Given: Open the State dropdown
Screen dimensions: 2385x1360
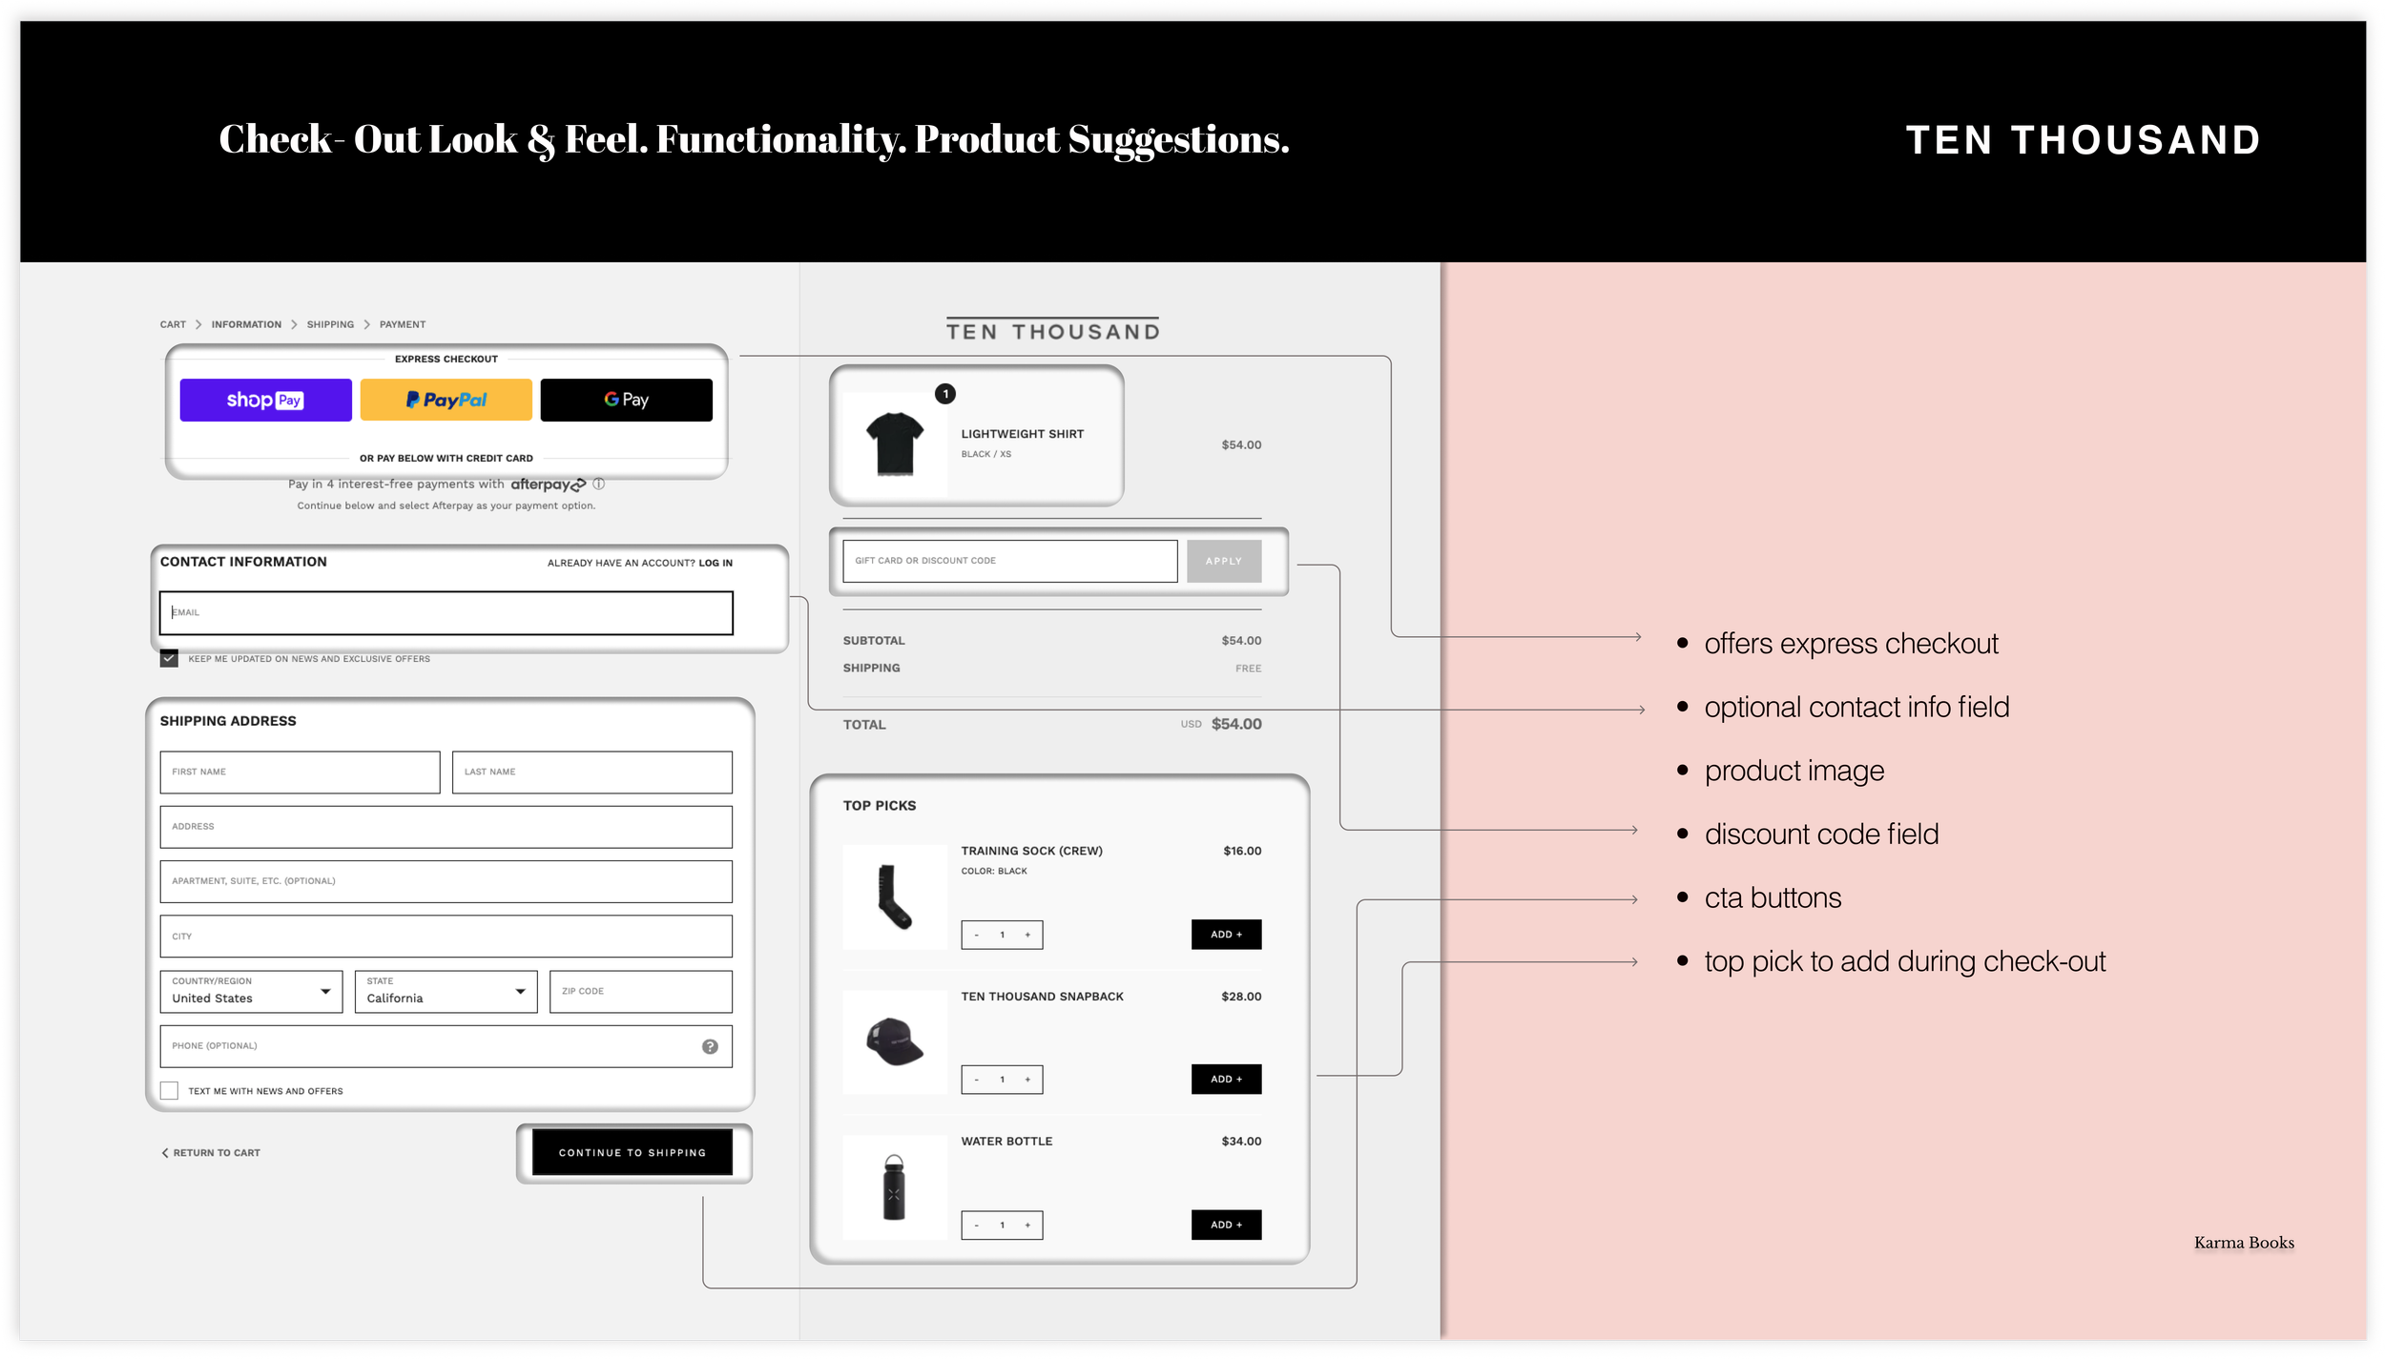Looking at the screenshot, I should (x=446, y=991).
